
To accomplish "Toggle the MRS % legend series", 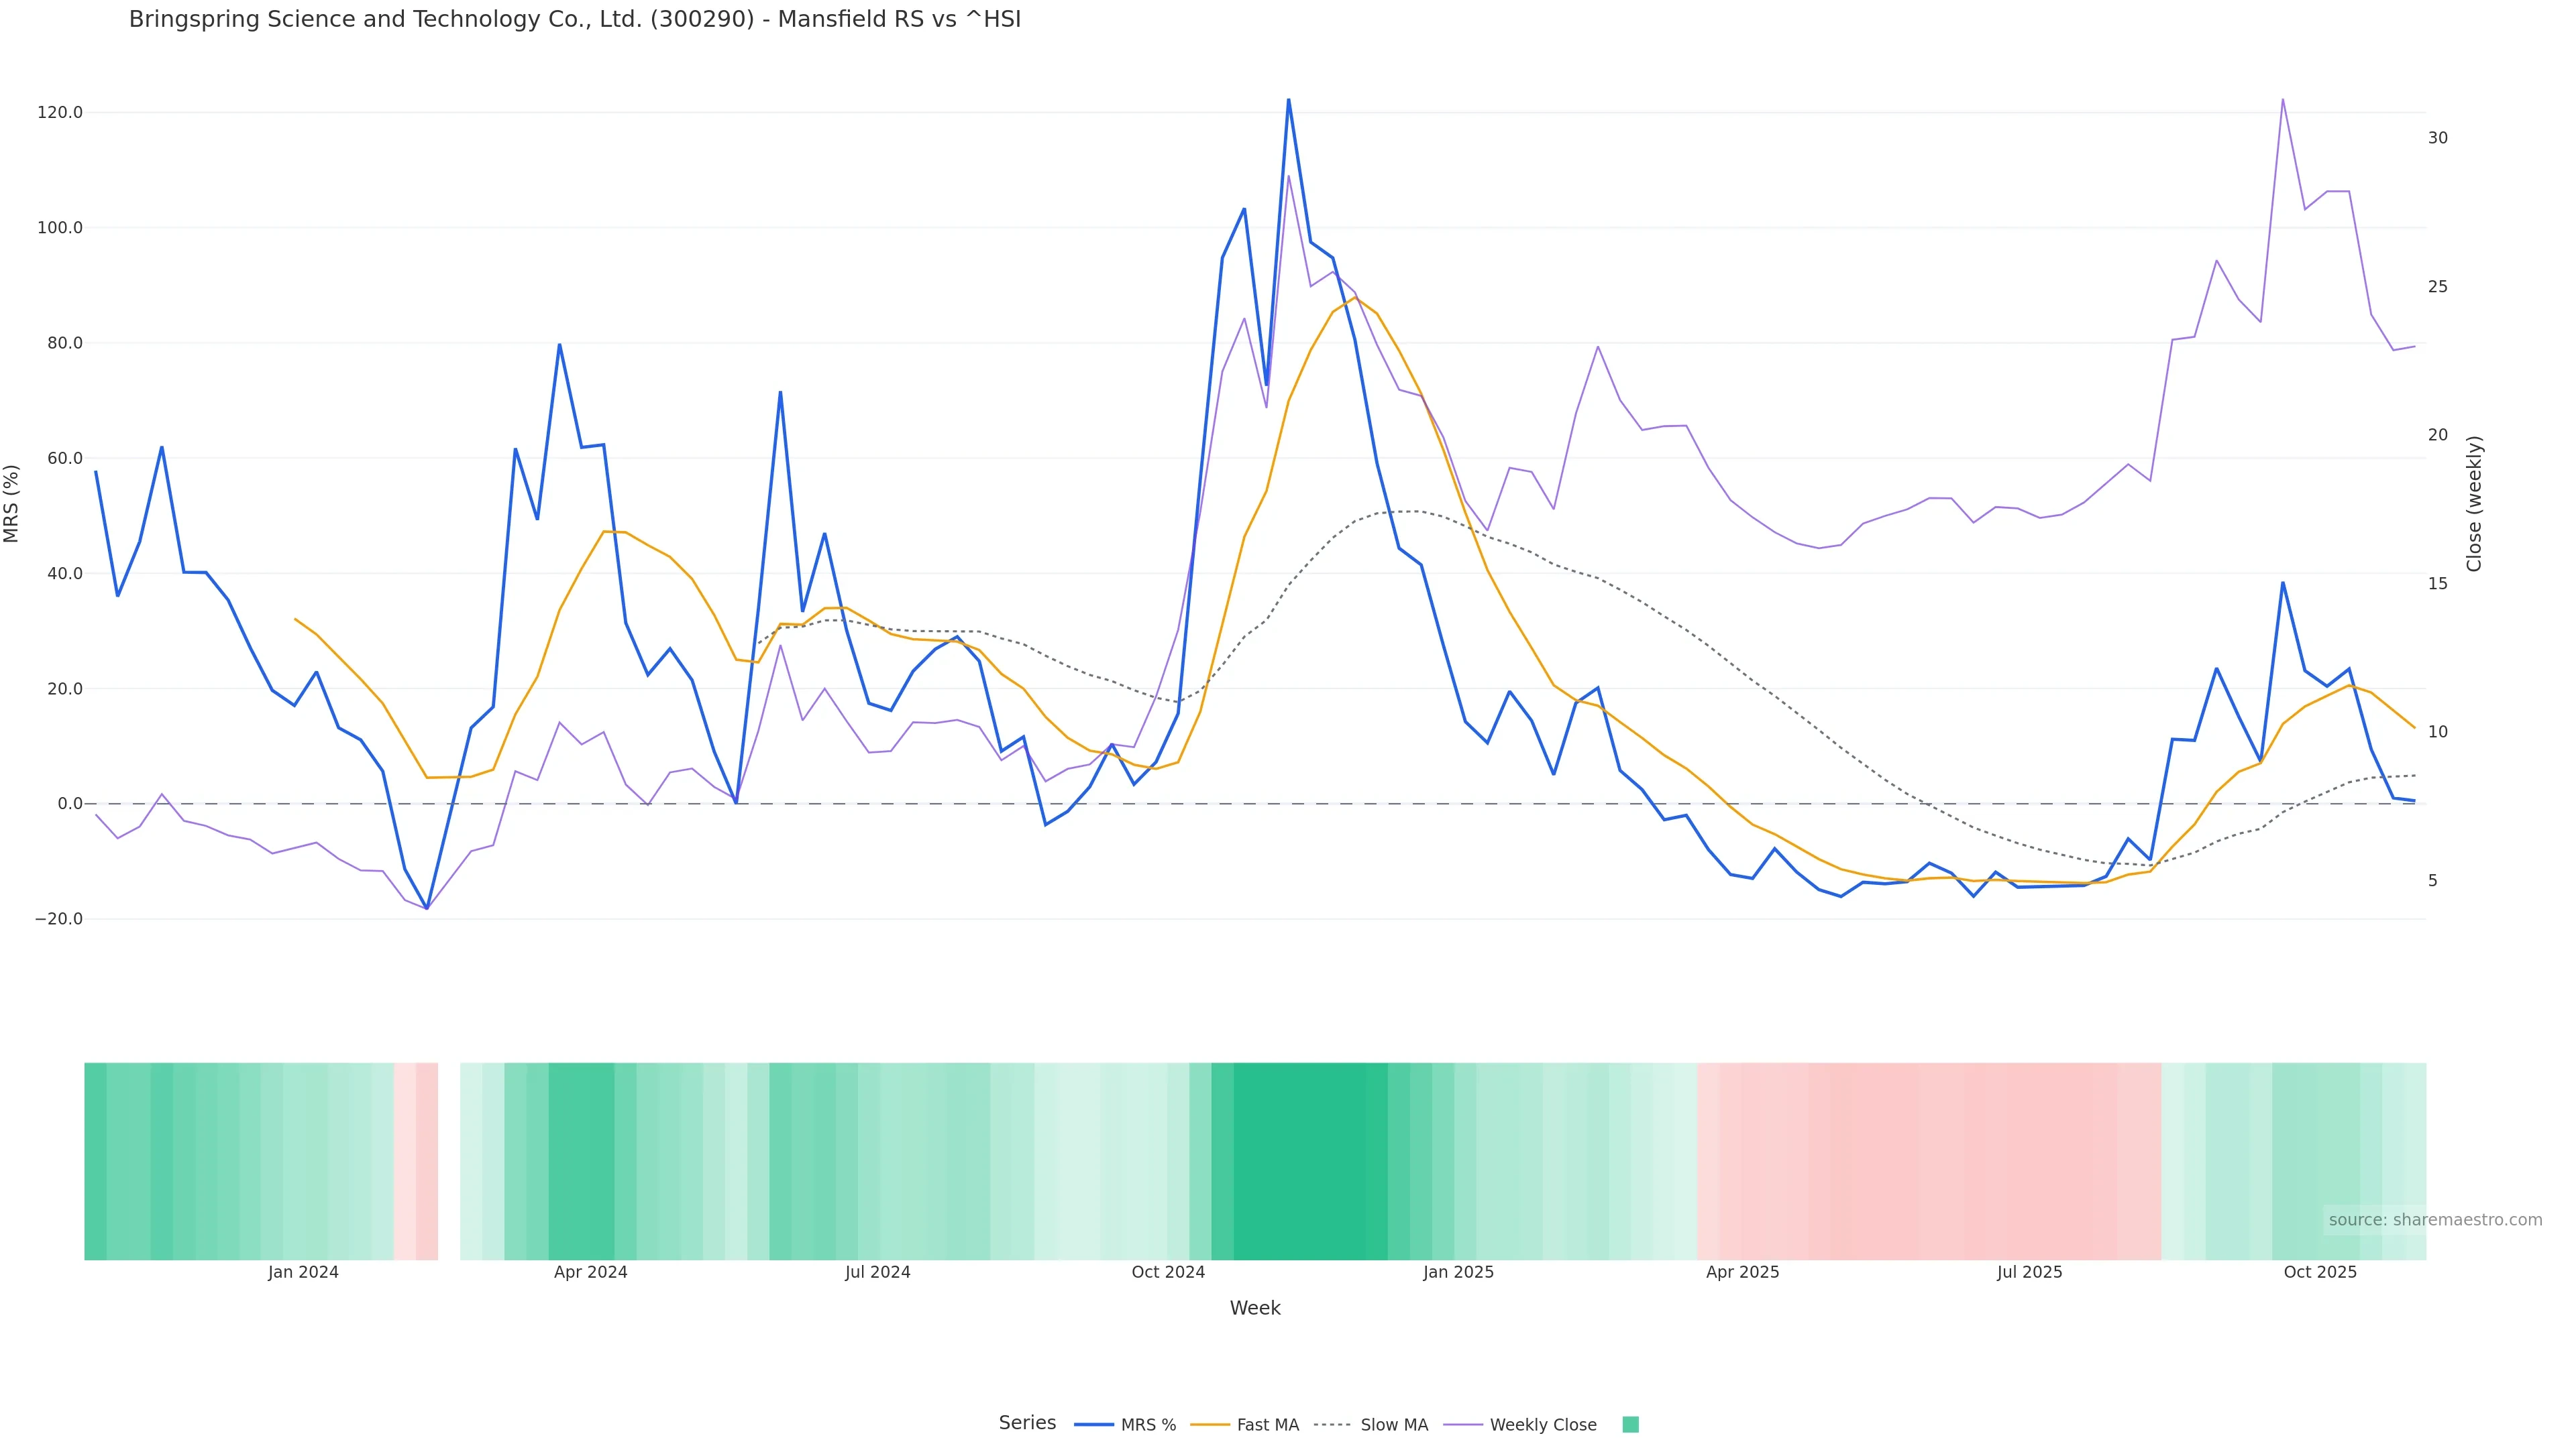I will [x=1148, y=1425].
